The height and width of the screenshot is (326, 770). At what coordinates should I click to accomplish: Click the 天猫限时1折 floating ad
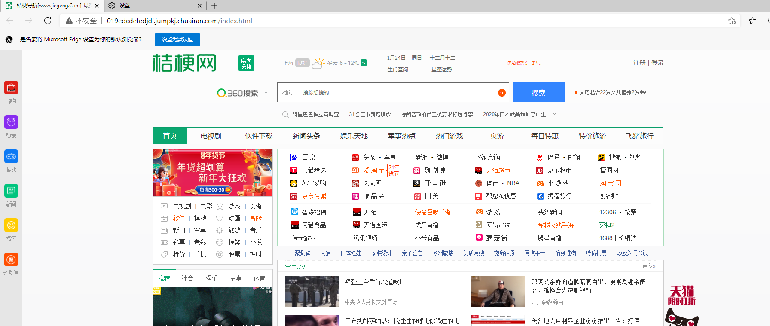(x=682, y=305)
